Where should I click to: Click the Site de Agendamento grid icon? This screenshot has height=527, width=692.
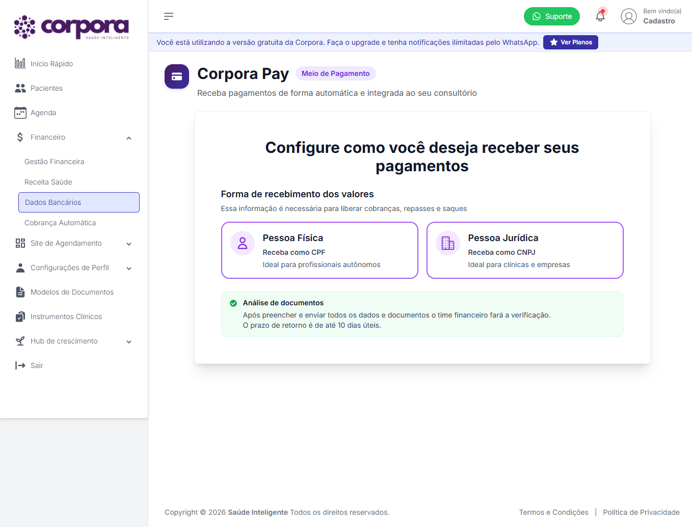(x=20, y=243)
